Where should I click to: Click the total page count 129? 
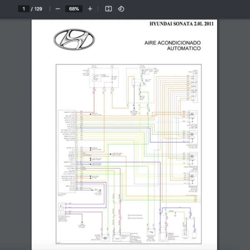click(x=38, y=9)
